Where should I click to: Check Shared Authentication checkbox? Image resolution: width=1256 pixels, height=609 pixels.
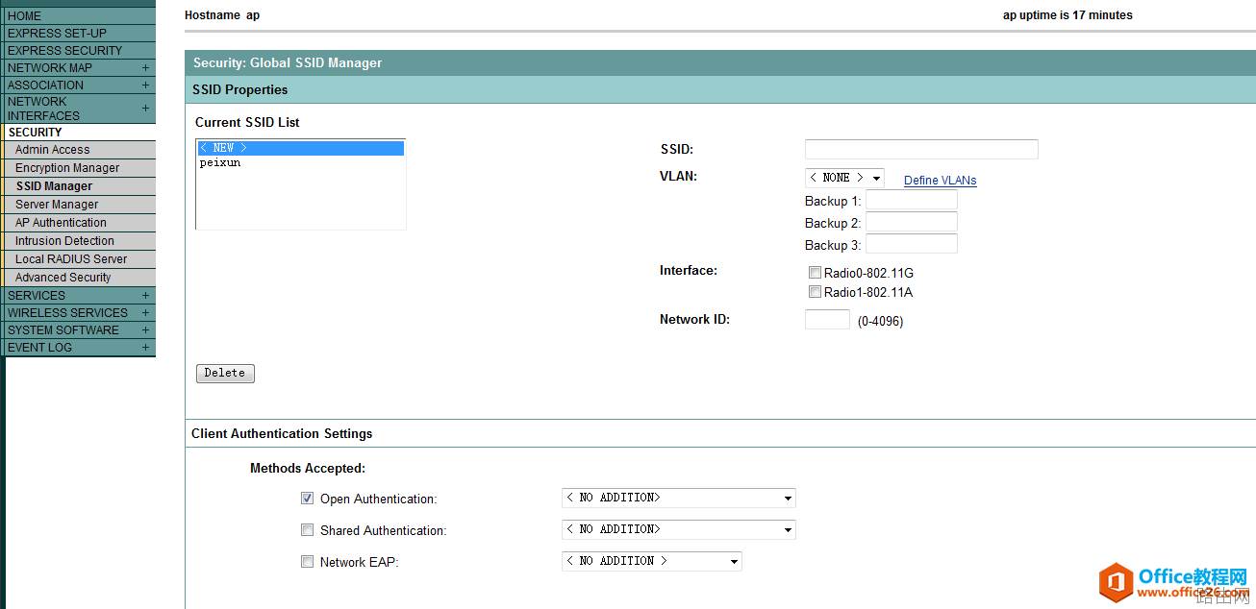tap(308, 530)
